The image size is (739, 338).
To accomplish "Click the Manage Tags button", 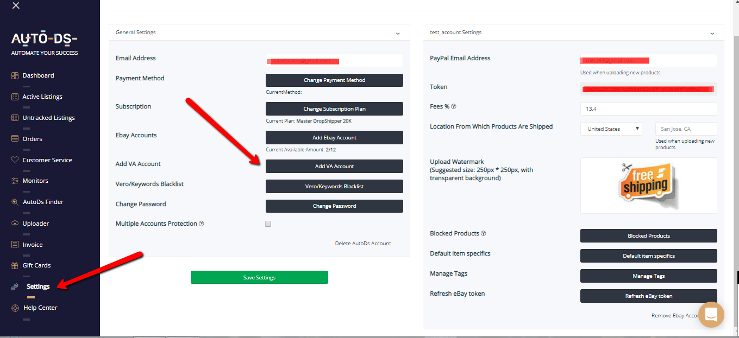I will point(649,276).
